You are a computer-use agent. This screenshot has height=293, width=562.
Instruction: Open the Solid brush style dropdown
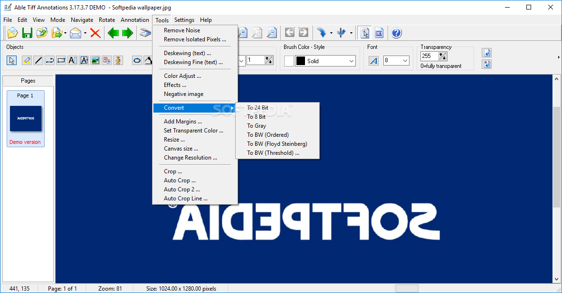351,61
